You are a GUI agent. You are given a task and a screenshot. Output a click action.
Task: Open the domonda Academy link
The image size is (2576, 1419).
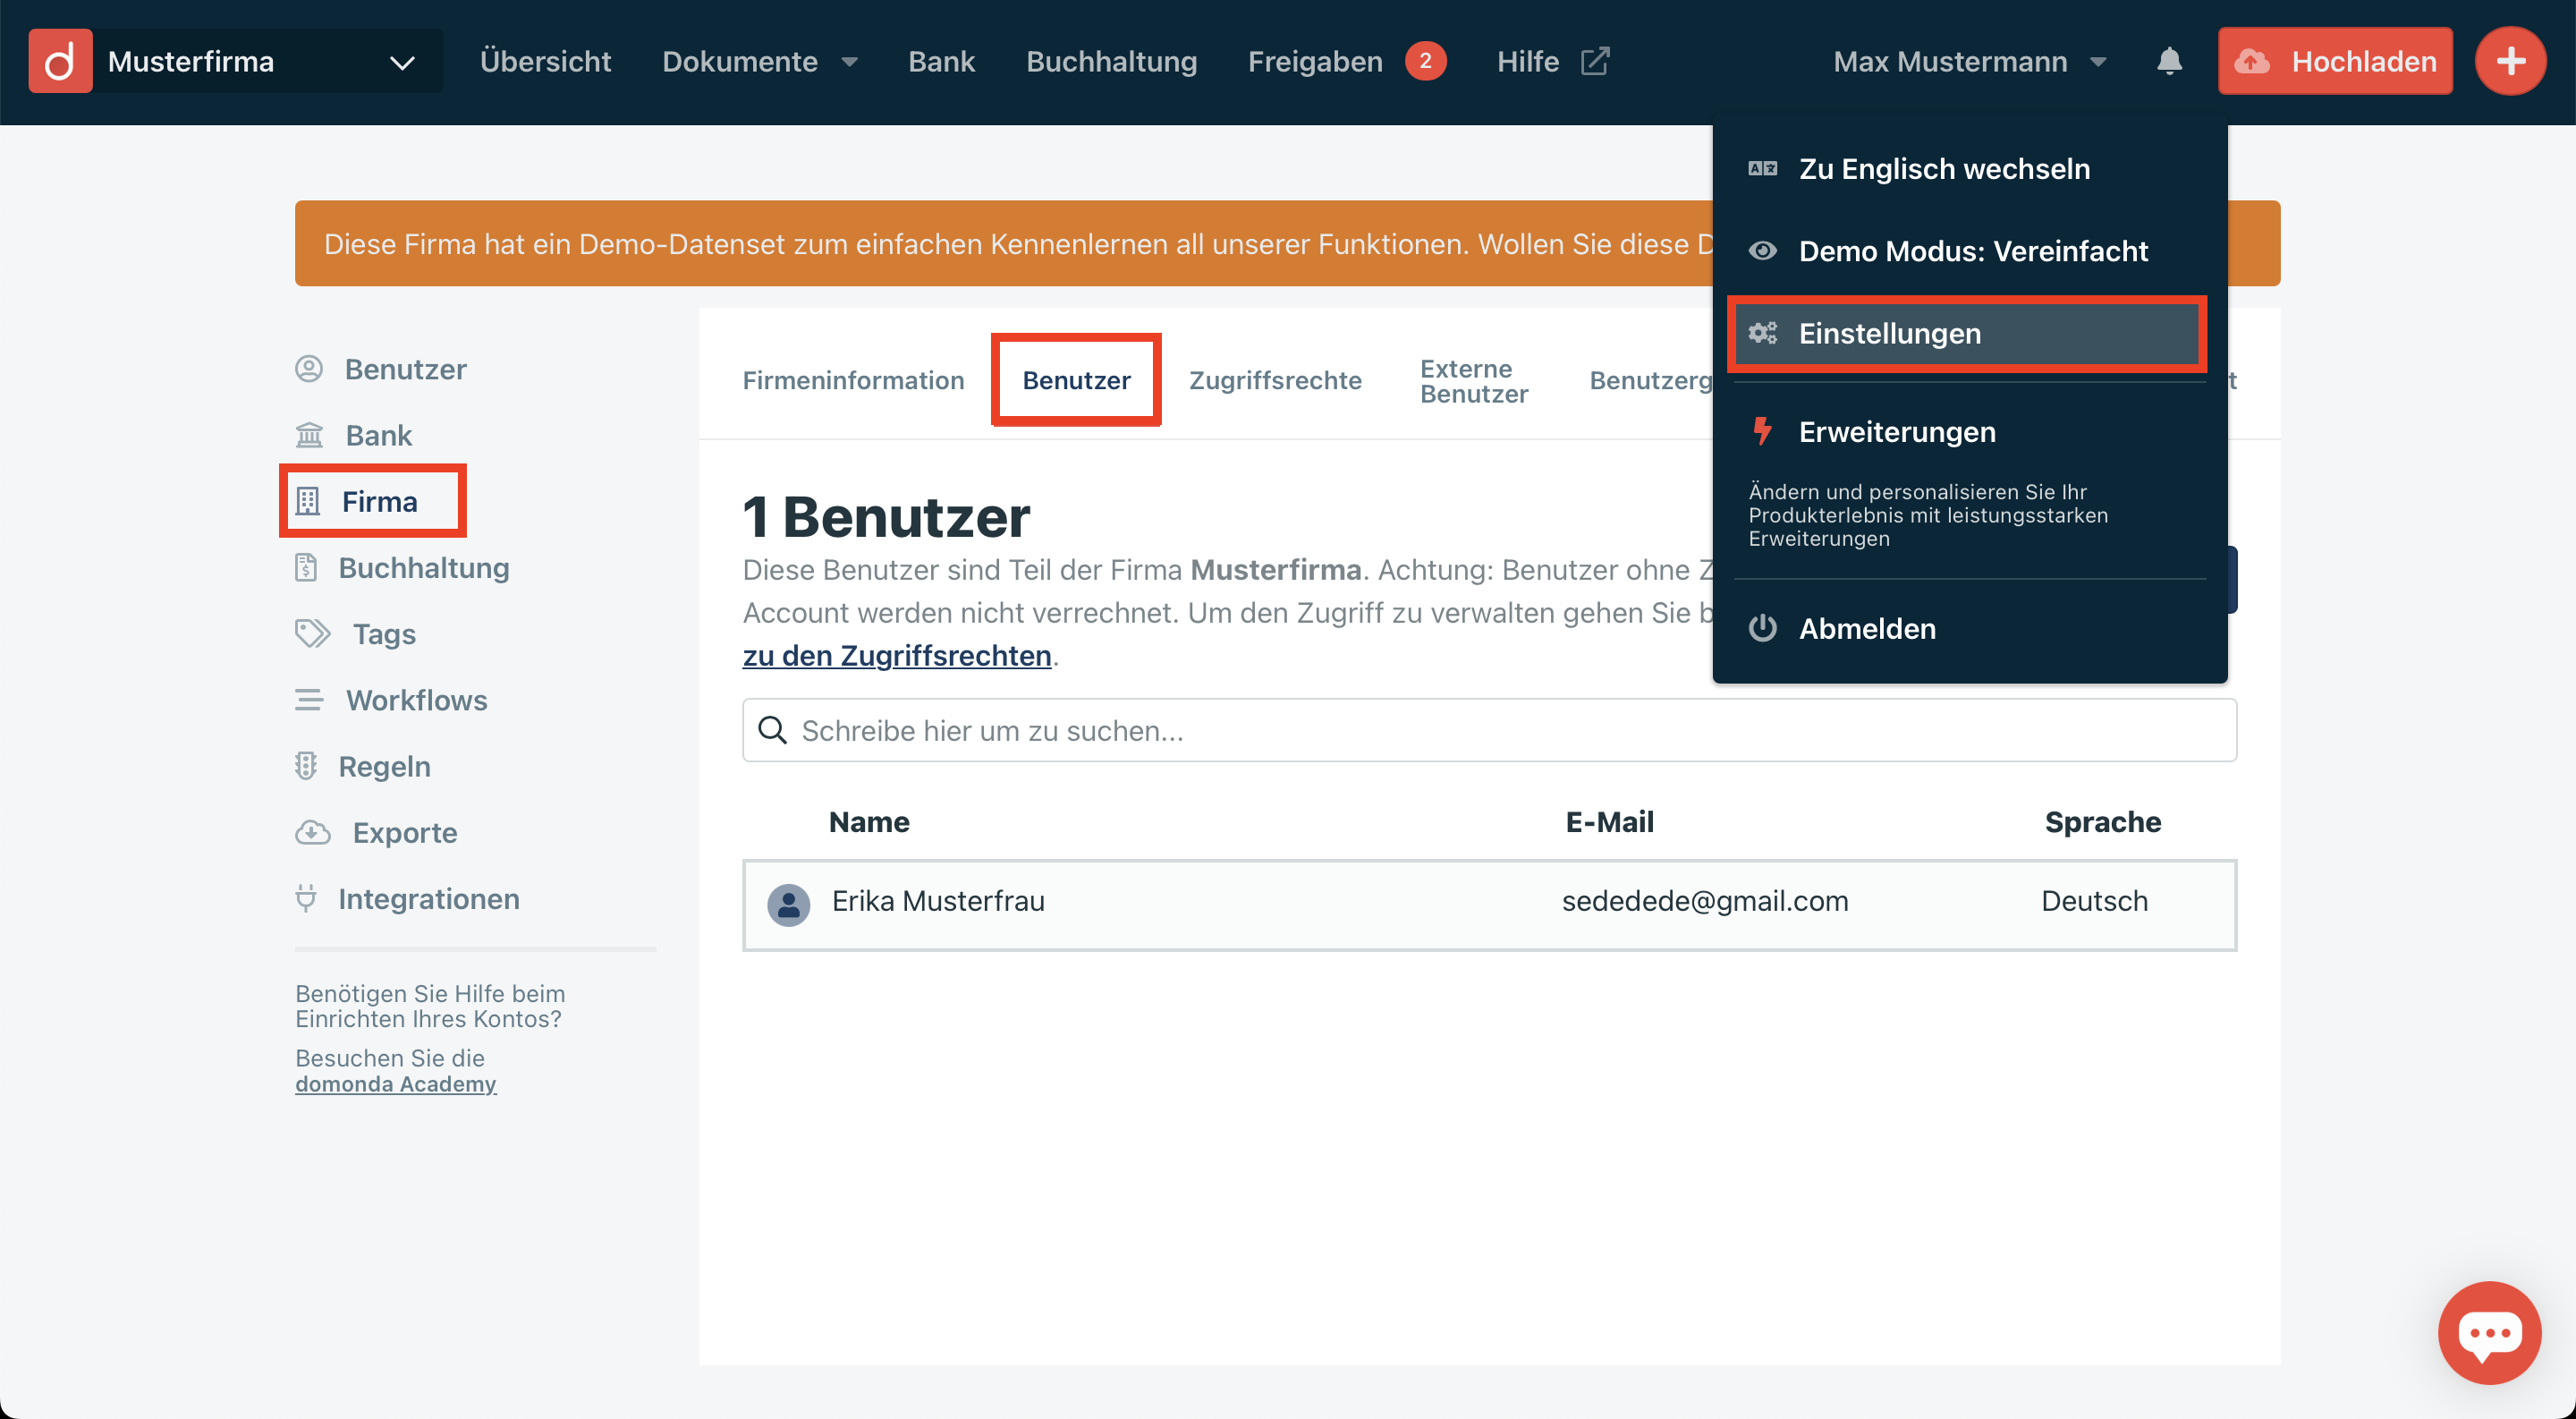click(x=396, y=1084)
